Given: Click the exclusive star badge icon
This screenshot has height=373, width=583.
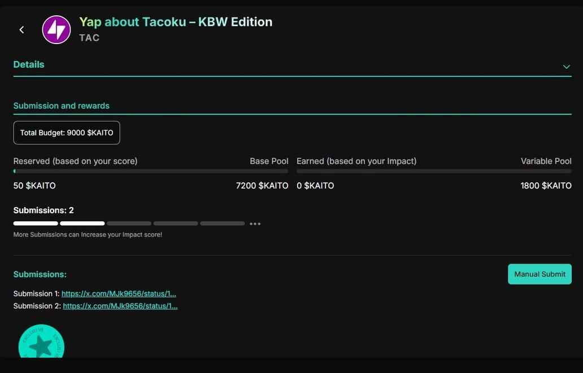Looking at the screenshot, I should pyautogui.click(x=41, y=342).
